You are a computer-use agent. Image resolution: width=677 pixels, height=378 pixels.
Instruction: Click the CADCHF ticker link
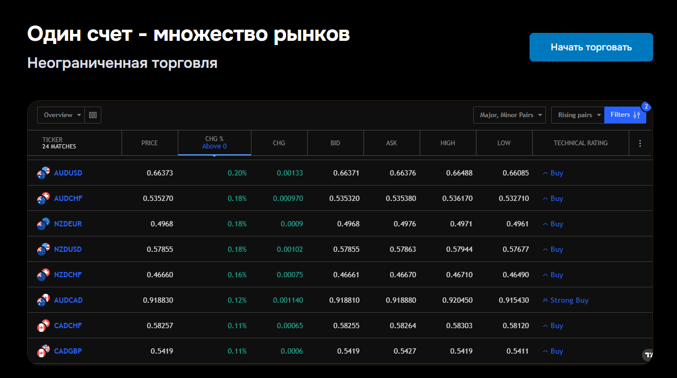click(68, 326)
